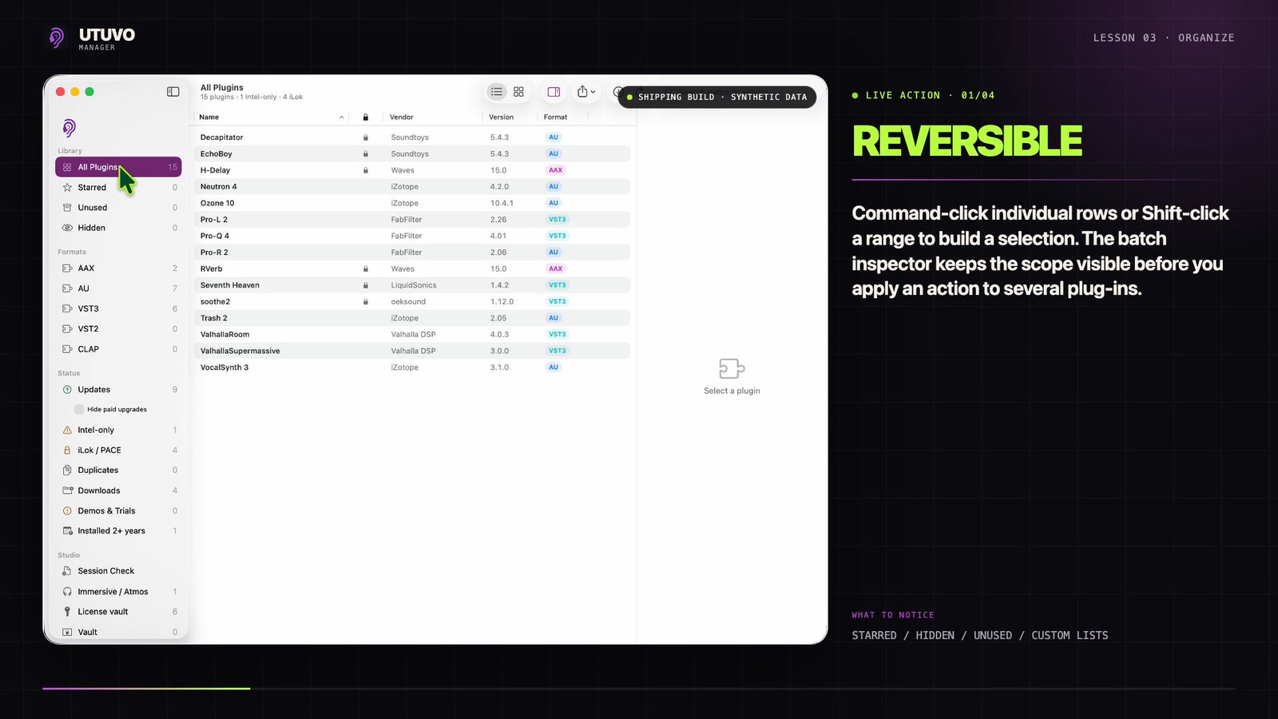Select the ValhallaSupermassive row
Screen dimensions: 1278x719
[412, 351]
